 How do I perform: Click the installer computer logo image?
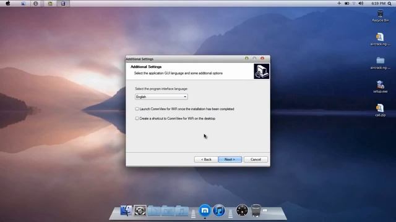[x=261, y=72]
